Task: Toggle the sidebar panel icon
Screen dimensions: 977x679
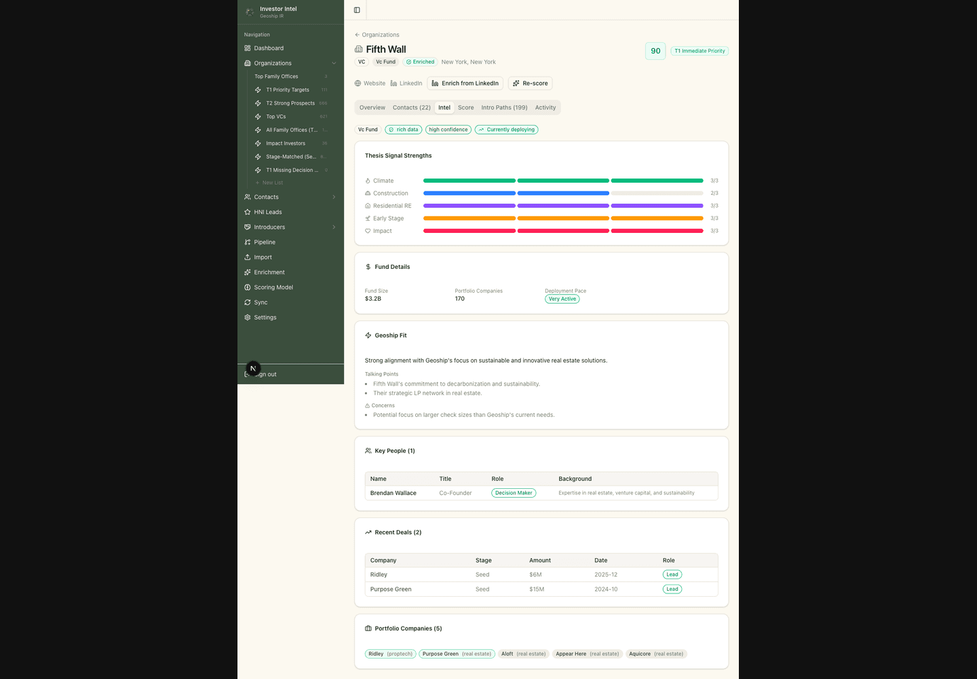Action: click(x=357, y=10)
